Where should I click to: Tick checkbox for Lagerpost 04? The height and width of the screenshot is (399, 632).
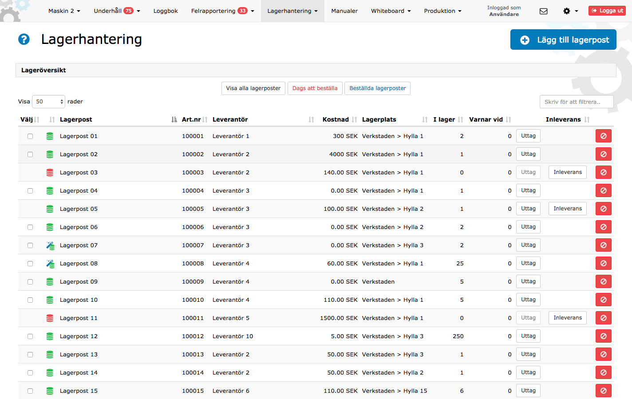click(x=30, y=191)
